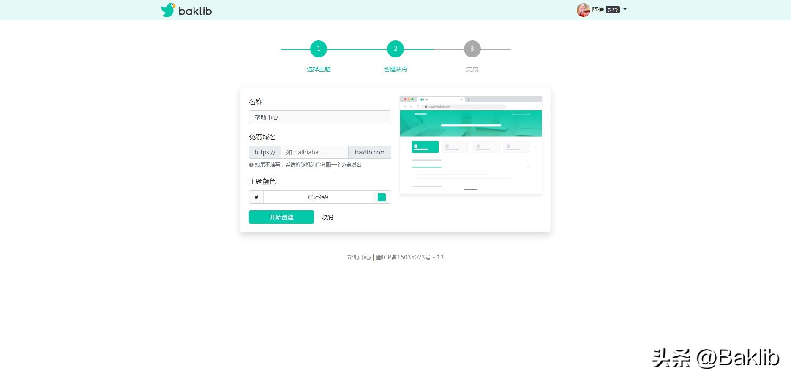Viewport: 791px width, 380px height.
Task: Select step 3 circle for 完成
Action: point(472,49)
